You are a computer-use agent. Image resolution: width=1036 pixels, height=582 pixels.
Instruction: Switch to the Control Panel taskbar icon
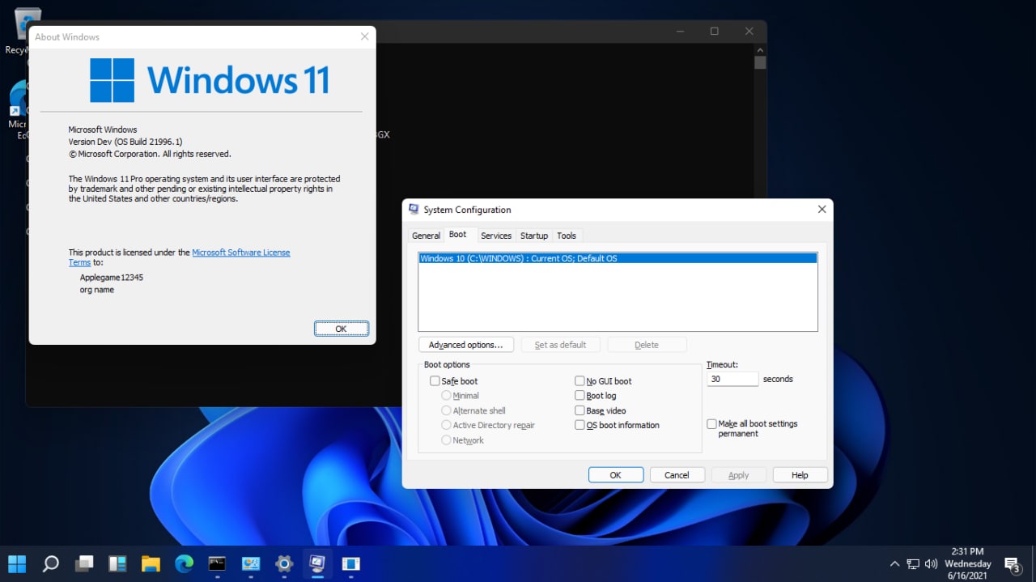(x=250, y=563)
